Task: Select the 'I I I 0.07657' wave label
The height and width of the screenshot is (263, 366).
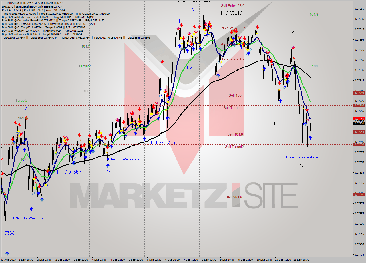Action: point(69,172)
